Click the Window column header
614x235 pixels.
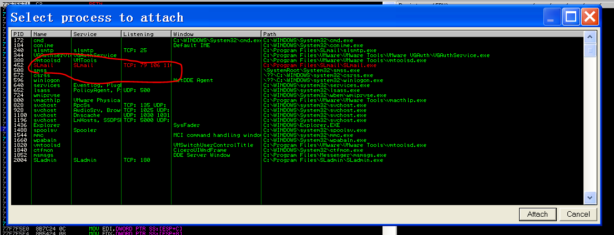(x=216, y=34)
